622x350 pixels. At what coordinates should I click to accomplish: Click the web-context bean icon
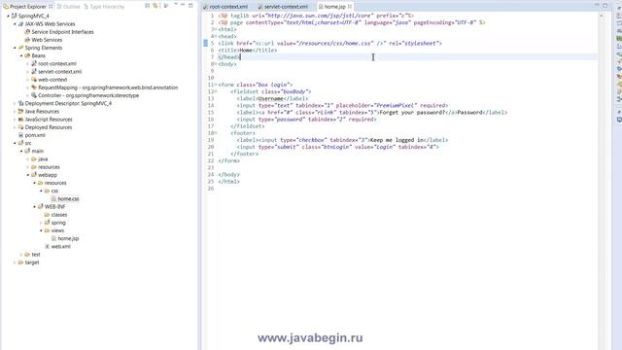click(x=34, y=80)
